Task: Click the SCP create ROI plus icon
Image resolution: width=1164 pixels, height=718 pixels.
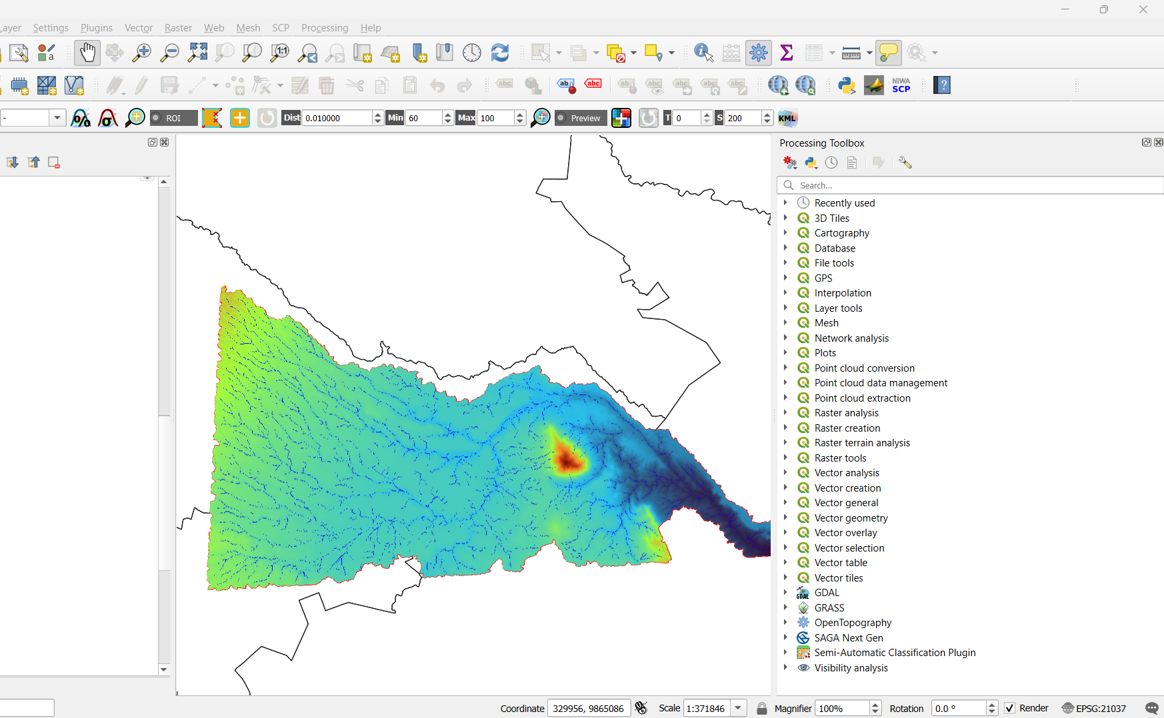Action: coord(240,118)
